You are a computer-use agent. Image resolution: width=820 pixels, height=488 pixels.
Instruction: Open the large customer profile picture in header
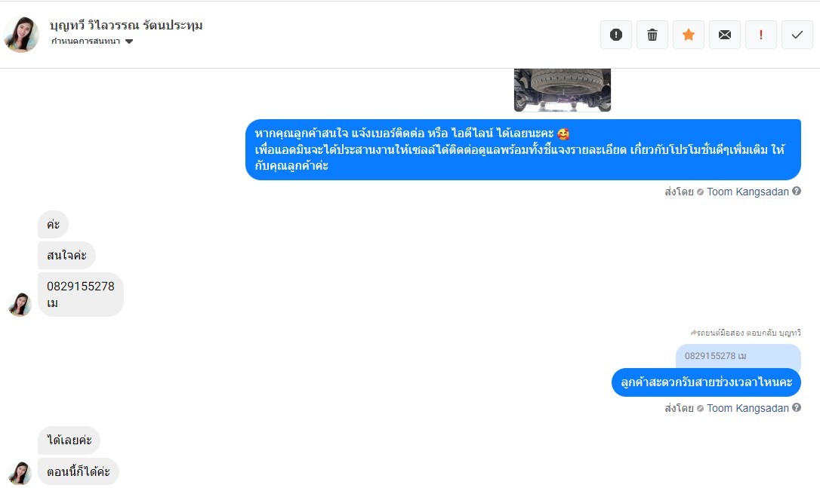click(x=21, y=35)
